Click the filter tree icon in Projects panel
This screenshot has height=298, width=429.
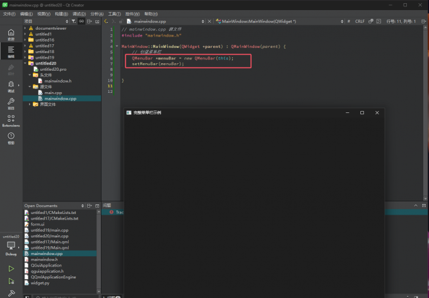(x=73, y=21)
